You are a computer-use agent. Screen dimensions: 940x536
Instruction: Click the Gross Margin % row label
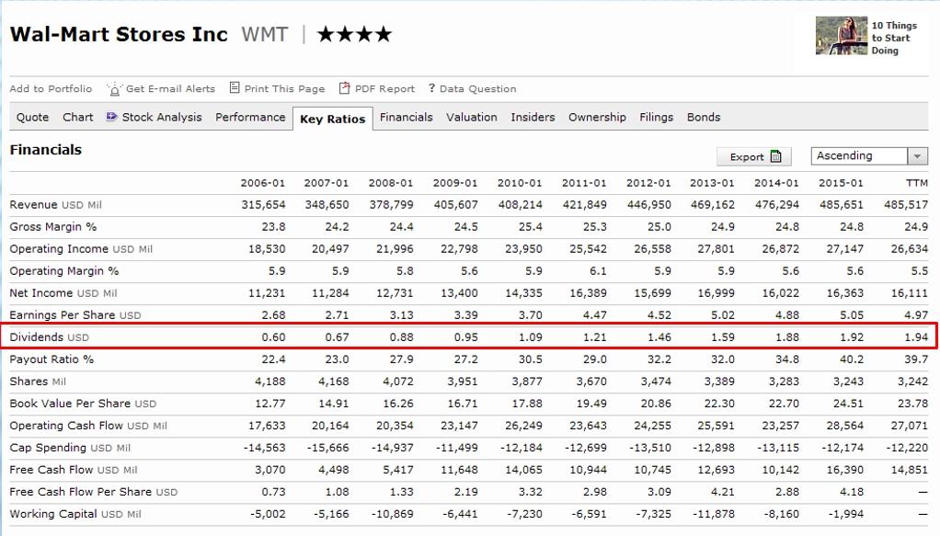click(52, 227)
